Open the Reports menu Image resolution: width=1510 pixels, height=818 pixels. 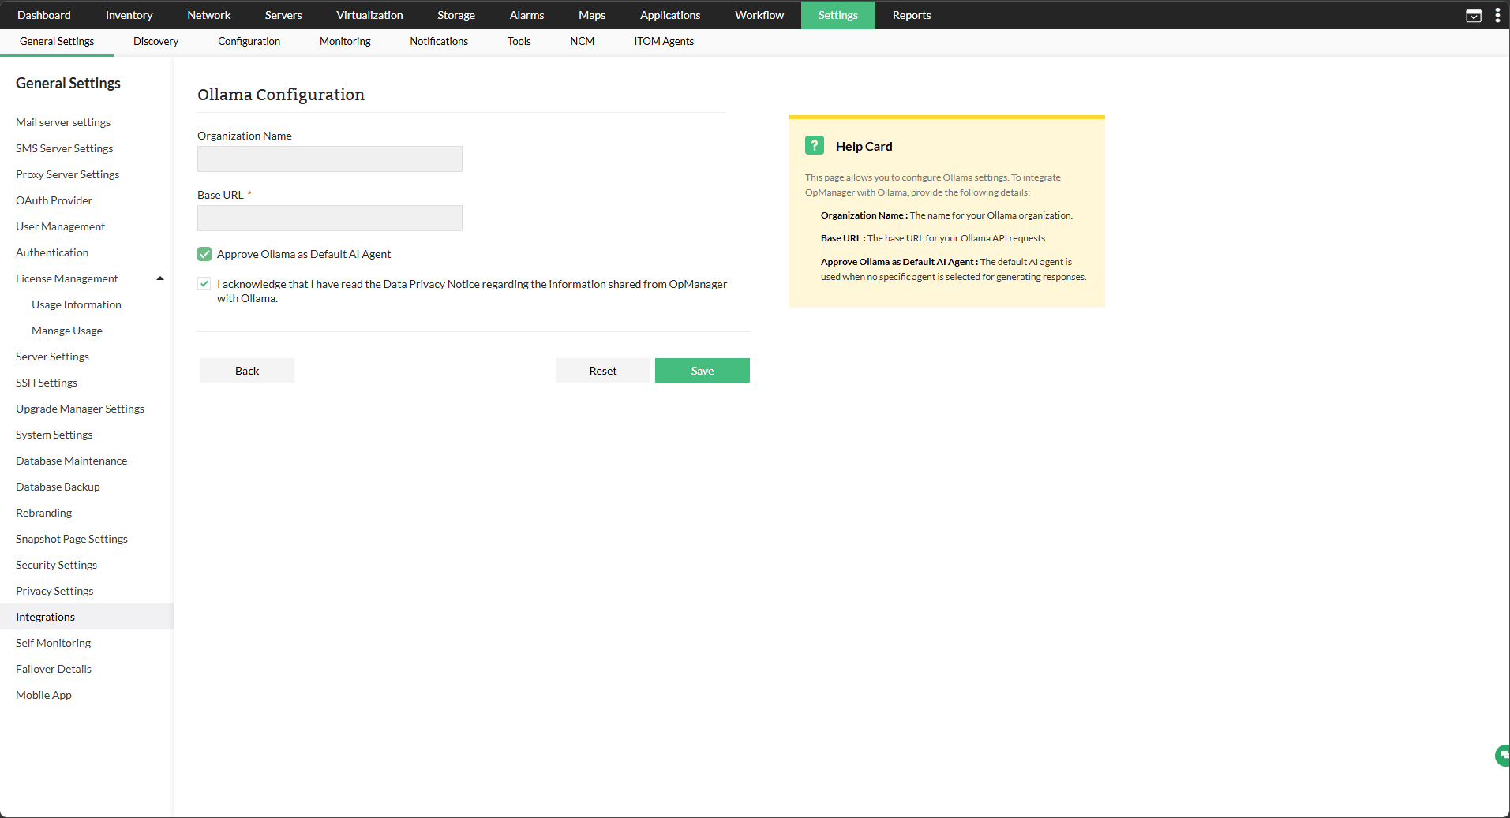pyautogui.click(x=912, y=15)
